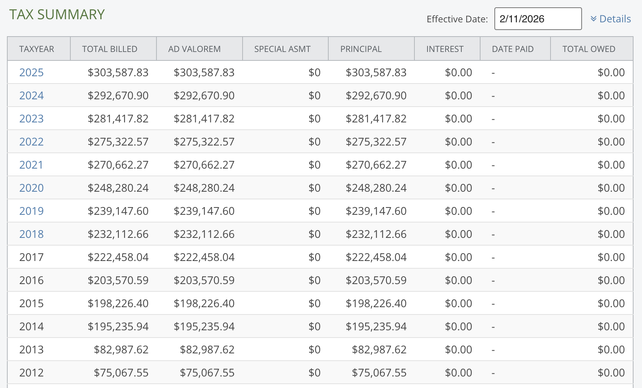Click the TAX SUMMARY heading
Viewport: 642px width, 388px height.
(57, 14)
